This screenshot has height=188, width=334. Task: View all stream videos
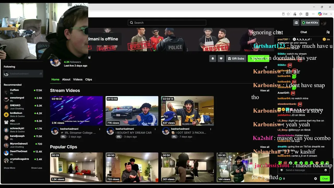point(265,91)
